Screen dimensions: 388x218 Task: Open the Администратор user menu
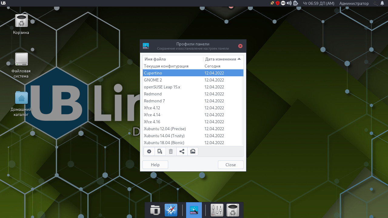[354, 3]
